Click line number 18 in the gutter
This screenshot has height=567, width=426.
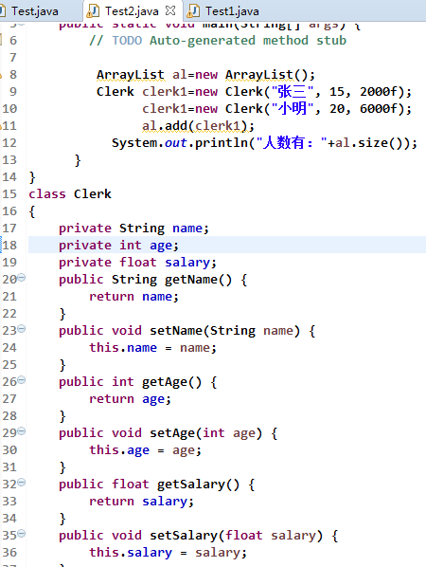coord(9,246)
